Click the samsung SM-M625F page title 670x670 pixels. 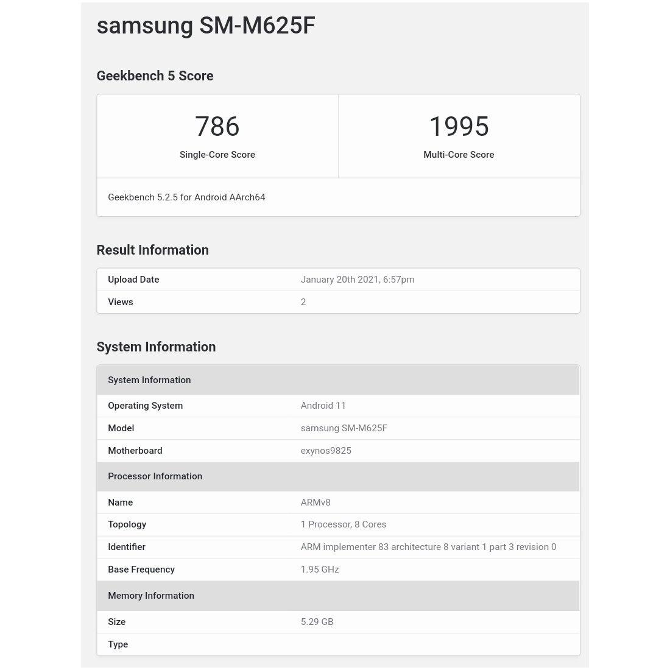(205, 26)
